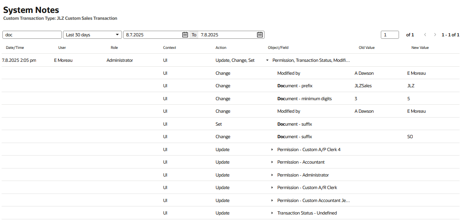Expand Permission - Custom A/P Clerk 4
Viewport: 462px width, 221px height.
coord(272,150)
